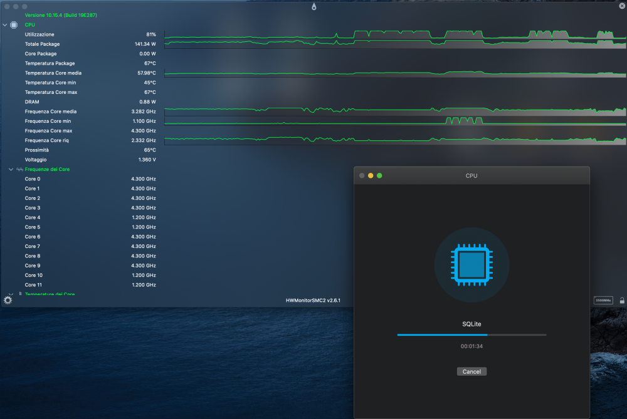Select the Core 5 frequency row

90,227
